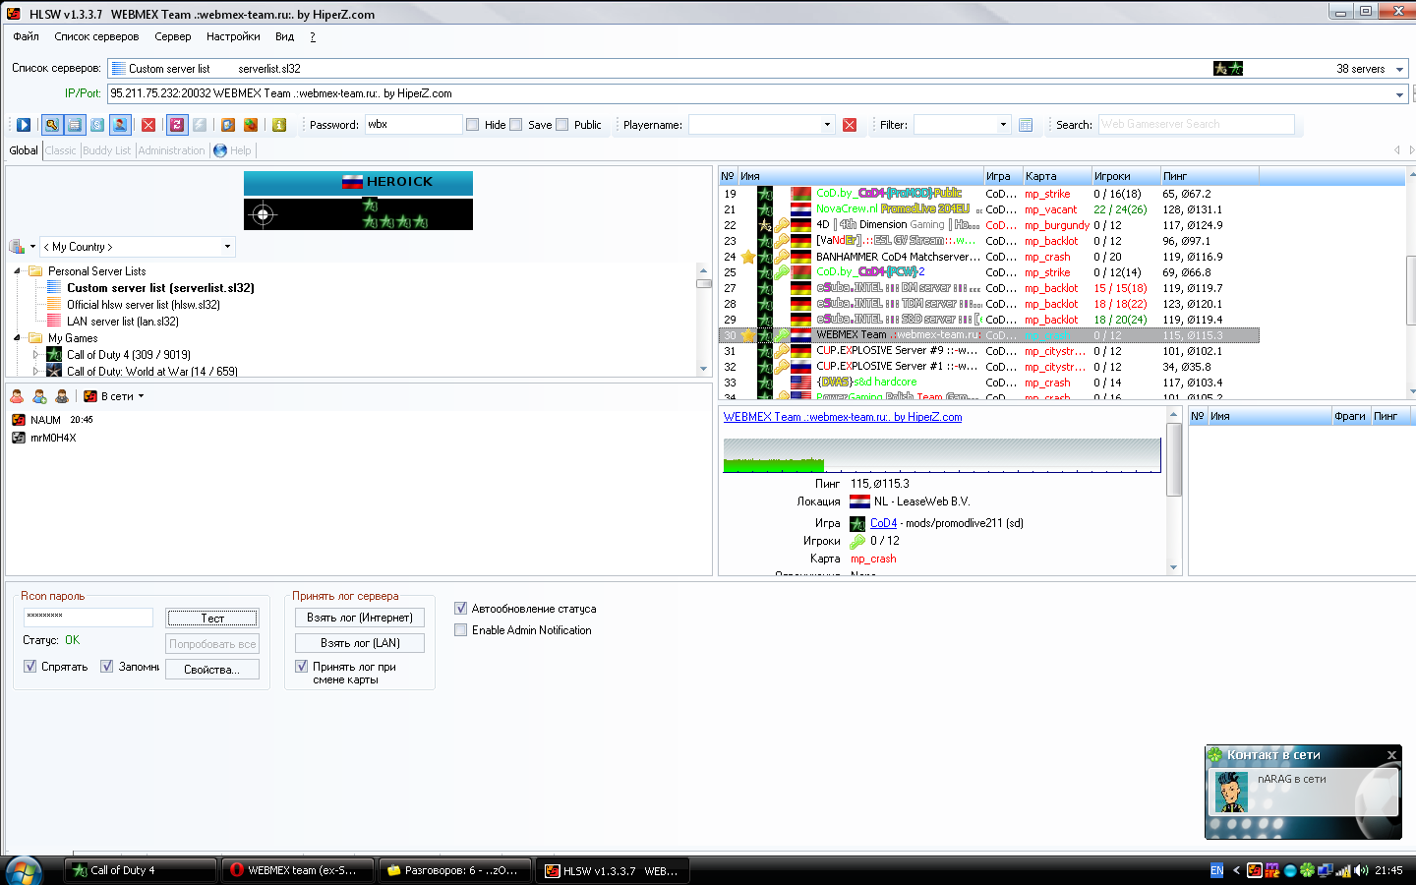The width and height of the screenshot is (1416, 885).
Task: Open the 'Сервер' menu
Action: (173, 36)
